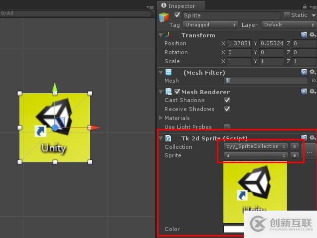Image resolution: width=317 pixels, height=238 pixels.
Task: Click the Transform axes icon
Action: (x=168, y=35)
